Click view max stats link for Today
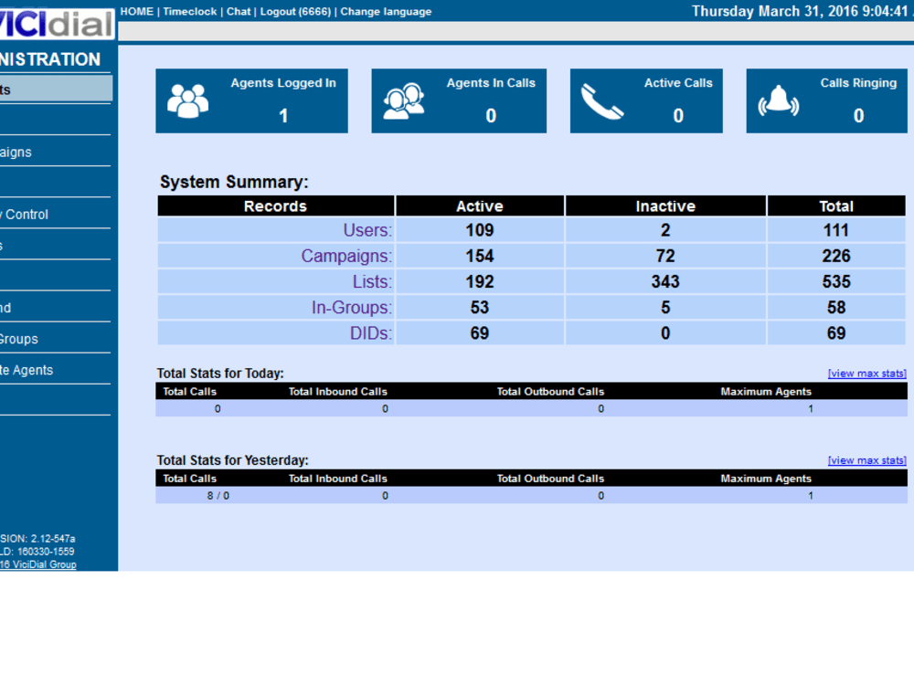This screenshot has width=914, height=685. click(866, 374)
